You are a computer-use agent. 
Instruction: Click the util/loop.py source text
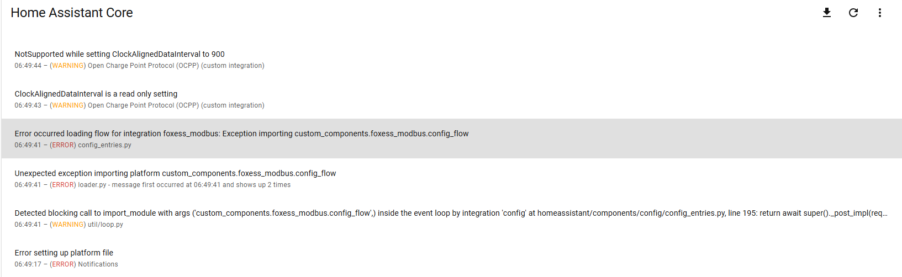point(106,225)
